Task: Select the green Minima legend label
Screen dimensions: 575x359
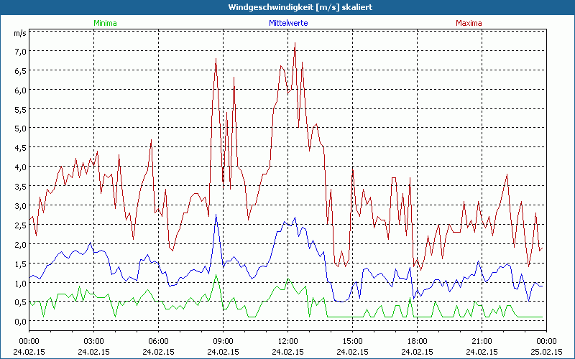Action: click(x=105, y=23)
